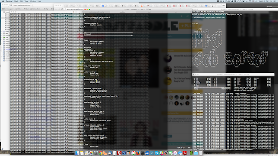The width and height of the screenshot is (278, 156).
Task: Click Chat in the Thunderbird toolbar
Action: coord(26,9)
